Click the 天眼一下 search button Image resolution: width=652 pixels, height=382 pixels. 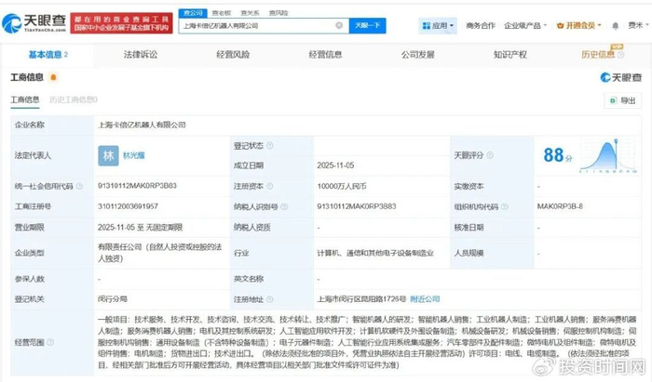[x=367, y=26]
